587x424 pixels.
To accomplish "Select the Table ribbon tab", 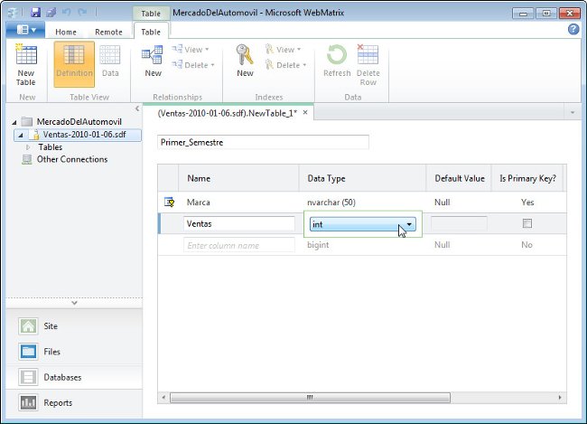I will pos(151,32).
